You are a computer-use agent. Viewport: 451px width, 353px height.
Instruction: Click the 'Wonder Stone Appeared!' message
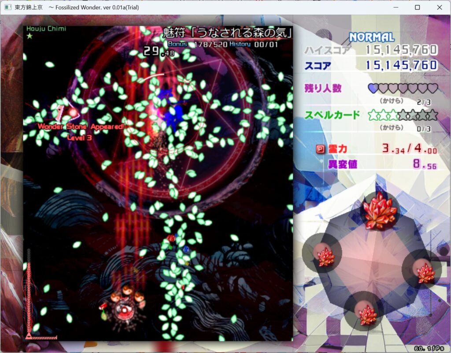pyautogui.click(x=81, y=126)
